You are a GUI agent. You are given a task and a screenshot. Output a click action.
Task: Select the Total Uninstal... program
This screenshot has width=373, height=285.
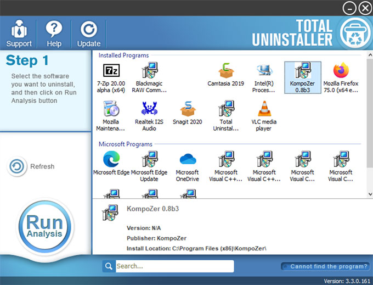point(226,116)
